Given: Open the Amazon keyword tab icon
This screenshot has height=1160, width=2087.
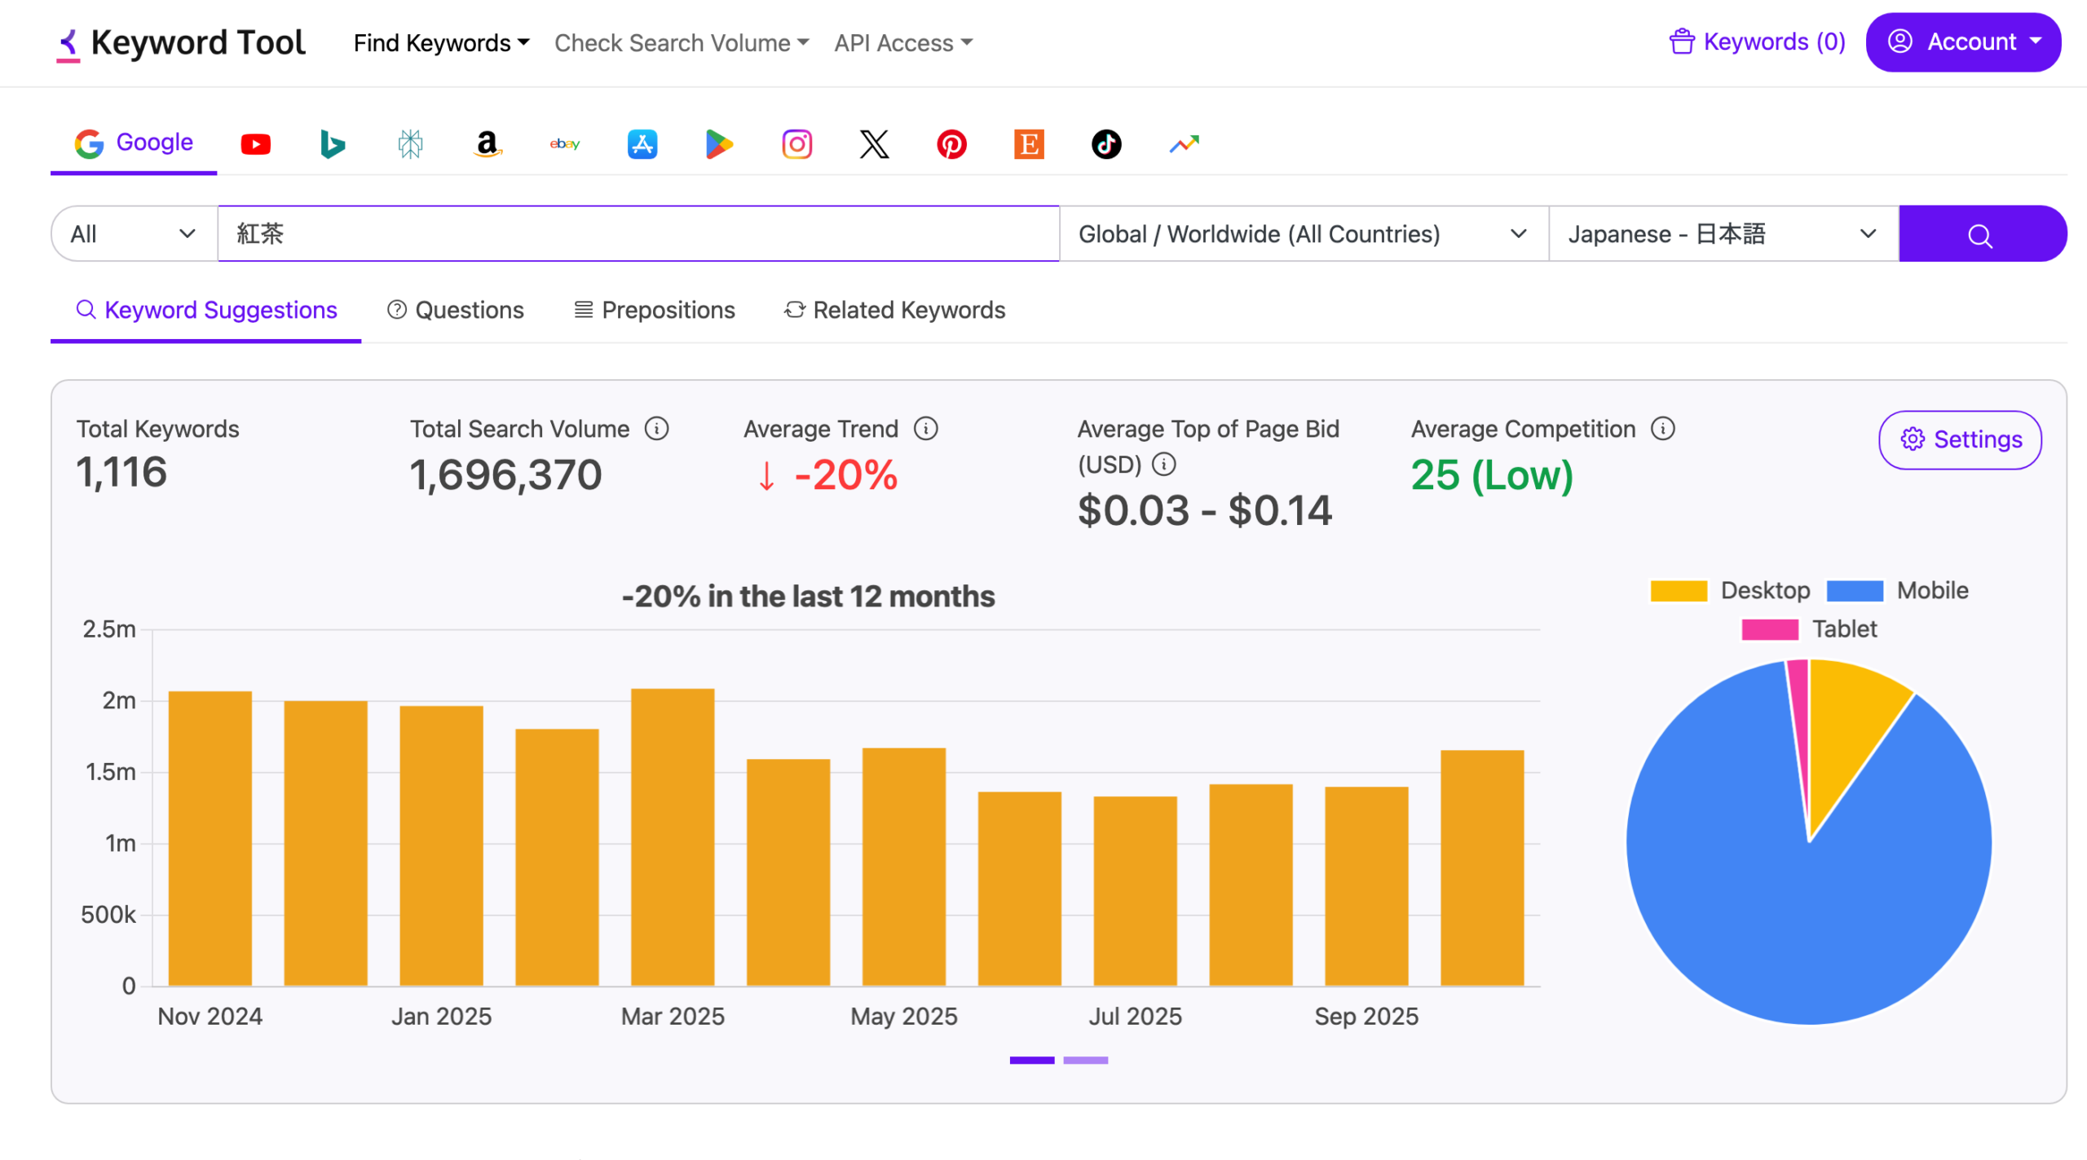Looking at the screenshot, I should [x=487, y=144].
